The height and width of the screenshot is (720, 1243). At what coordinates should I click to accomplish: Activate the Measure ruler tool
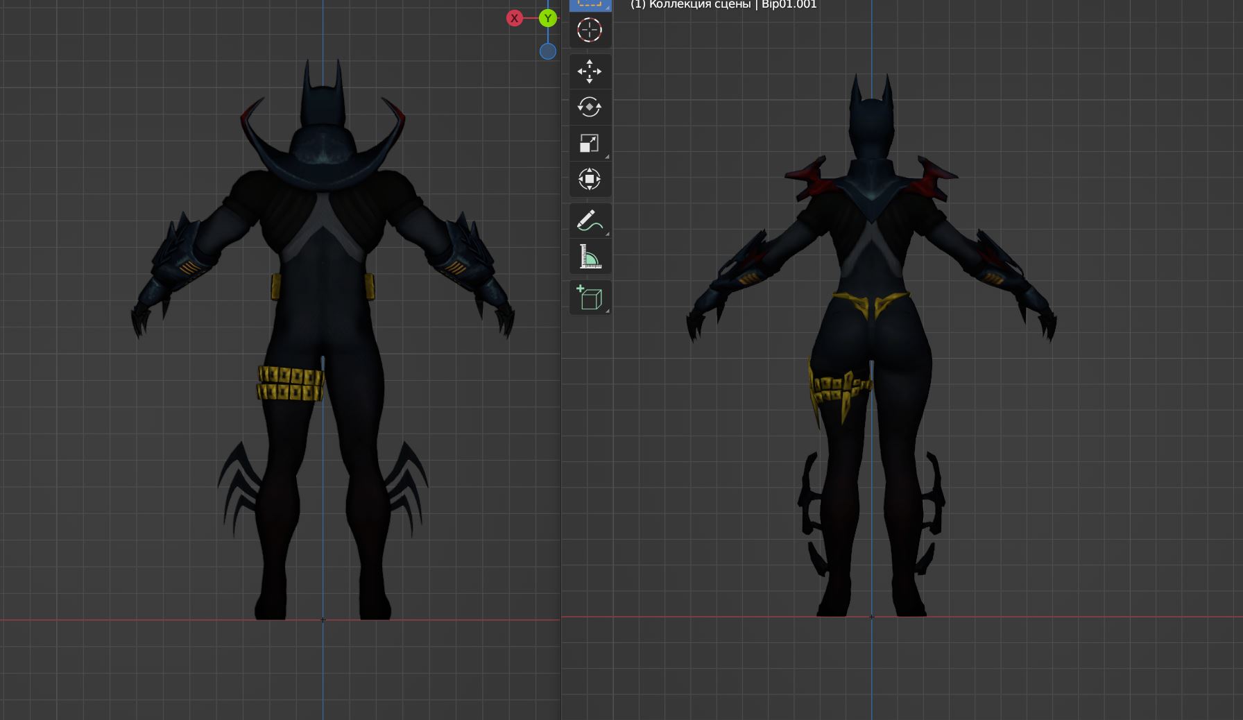590,257
